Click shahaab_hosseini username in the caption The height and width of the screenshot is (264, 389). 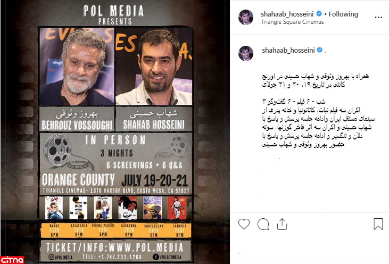(x=288, y=51)
